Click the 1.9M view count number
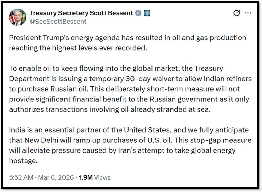Viewport: 262px width, 192px height. coord(86,177)
